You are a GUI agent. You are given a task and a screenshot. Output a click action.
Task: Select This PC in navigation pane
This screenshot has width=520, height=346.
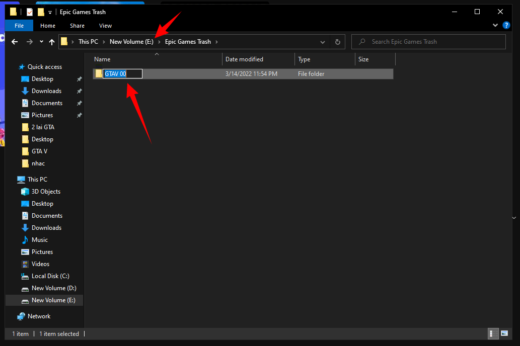point(37,180)
